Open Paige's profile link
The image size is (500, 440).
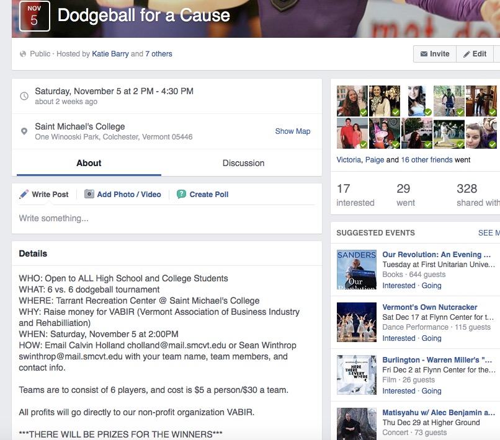(374, 160)
